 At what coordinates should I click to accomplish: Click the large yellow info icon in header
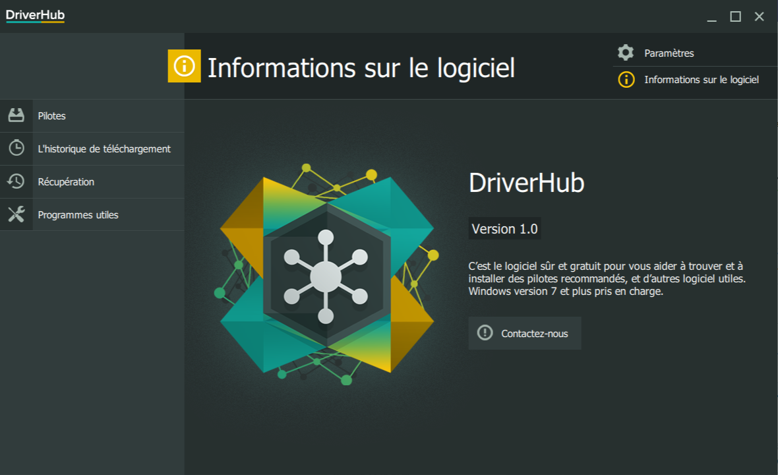pos(184,66)
